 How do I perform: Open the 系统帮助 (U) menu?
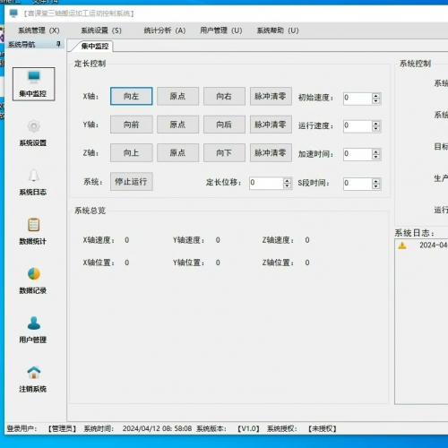pos(278,30)
